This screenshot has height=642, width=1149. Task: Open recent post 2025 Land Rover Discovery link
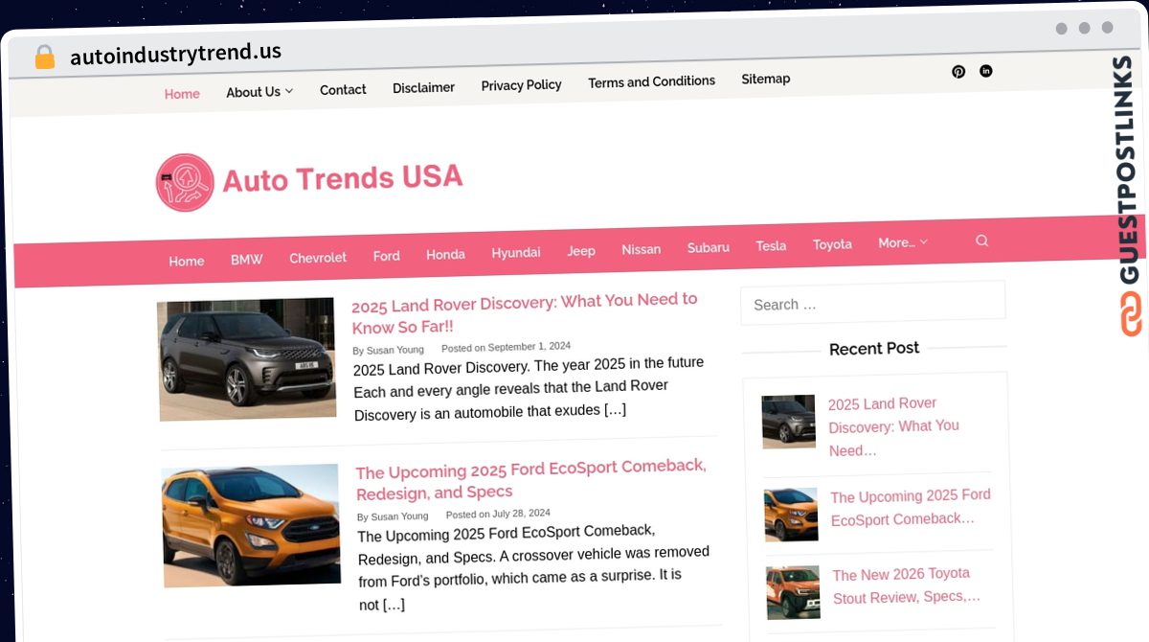point(894,426)
